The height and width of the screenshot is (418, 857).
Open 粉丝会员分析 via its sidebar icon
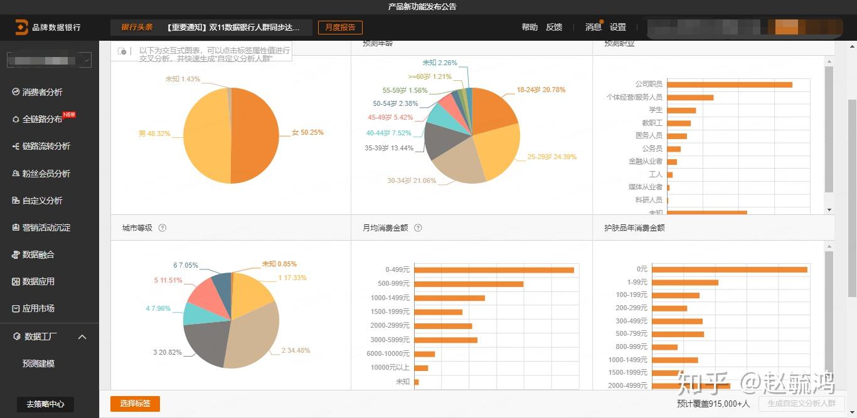click(x=16, y=174)
